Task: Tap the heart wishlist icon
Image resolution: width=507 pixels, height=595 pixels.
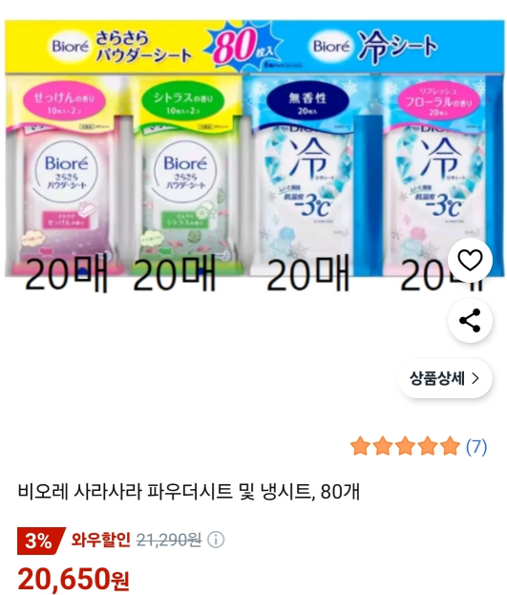Action: (470, 261)
